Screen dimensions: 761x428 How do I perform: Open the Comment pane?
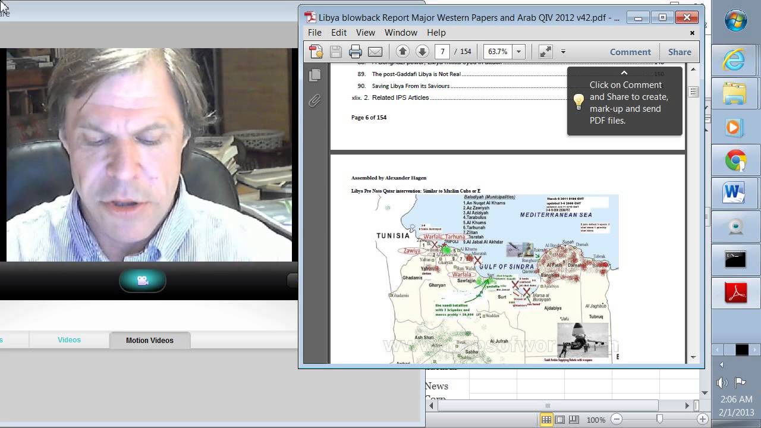630,52
